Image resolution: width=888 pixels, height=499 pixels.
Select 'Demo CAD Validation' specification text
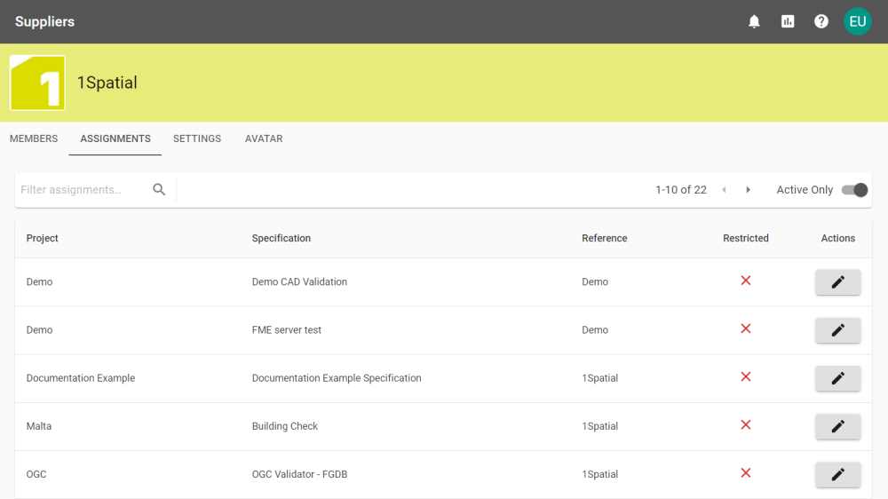click(299, 282)
